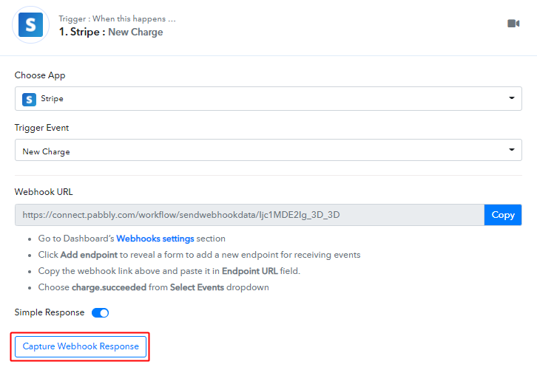The image size is (537, 370).
Task: Click the 'charge.succeeded' instruction line
Action: (x=153, y=287)
